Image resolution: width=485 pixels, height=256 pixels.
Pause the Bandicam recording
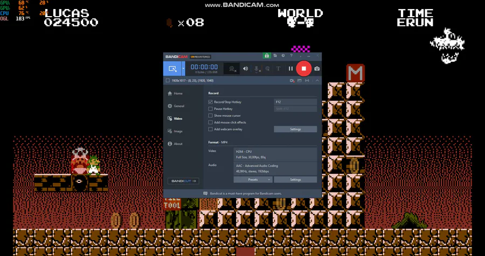coord(290,68)
